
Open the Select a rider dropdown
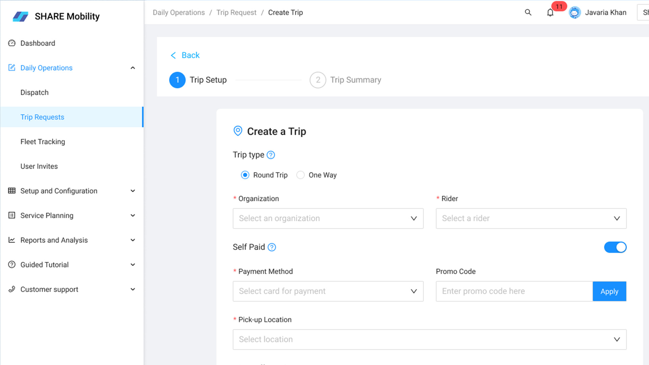[x=531, y=218]
